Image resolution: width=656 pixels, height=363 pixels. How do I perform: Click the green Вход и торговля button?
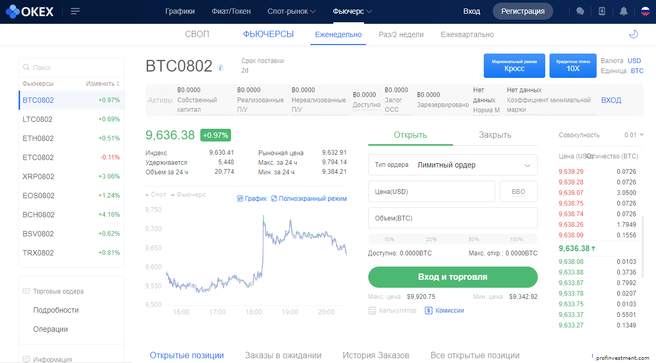click(453, 277)
